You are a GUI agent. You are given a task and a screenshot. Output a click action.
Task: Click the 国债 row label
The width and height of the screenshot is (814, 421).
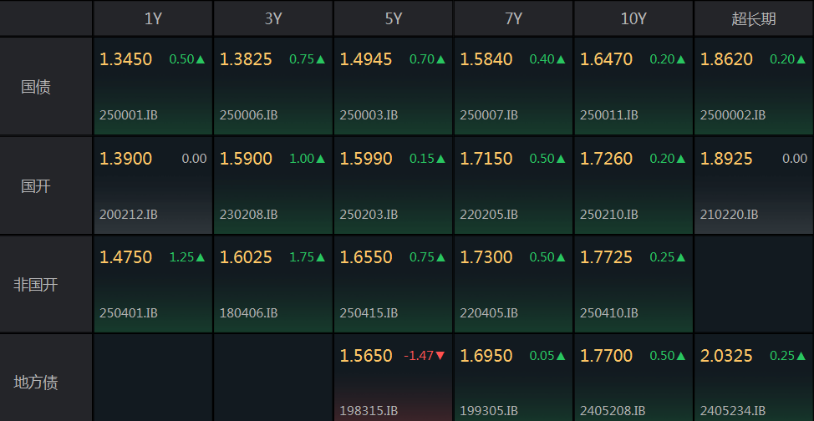(36, 87)
